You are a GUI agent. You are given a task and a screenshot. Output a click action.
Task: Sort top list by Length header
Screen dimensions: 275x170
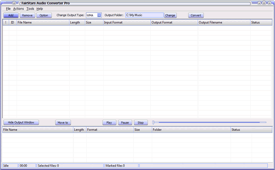tap(77, 23)
